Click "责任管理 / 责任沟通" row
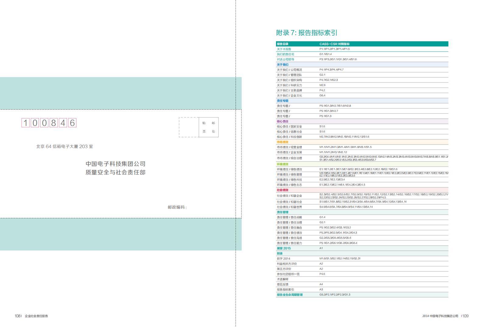483x327 pixels. pos(362,238)
